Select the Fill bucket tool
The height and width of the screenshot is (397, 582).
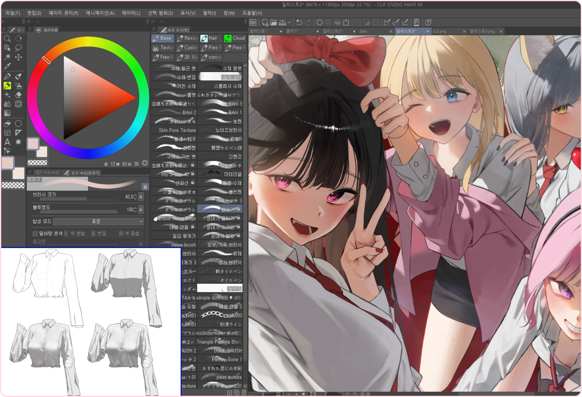[7, 123]
